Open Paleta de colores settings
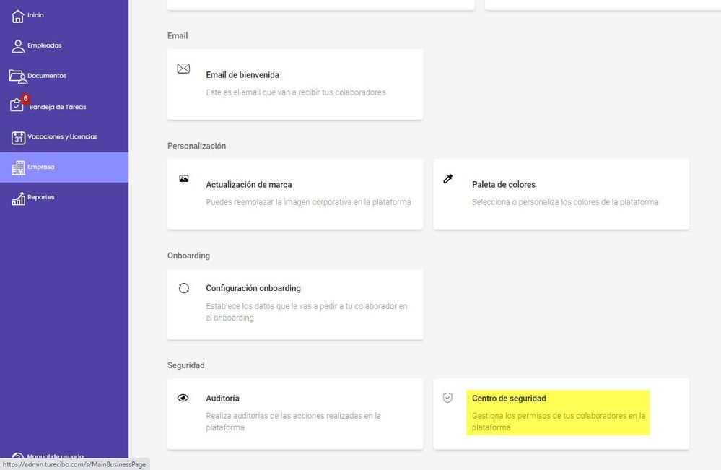The width and height of the screenshot is (721, 470). (x=561, y=194)
